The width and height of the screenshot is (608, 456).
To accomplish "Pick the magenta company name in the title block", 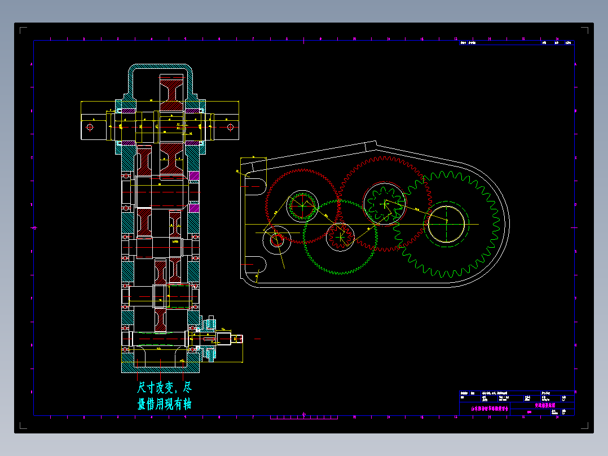I will (x=490, y=409).
